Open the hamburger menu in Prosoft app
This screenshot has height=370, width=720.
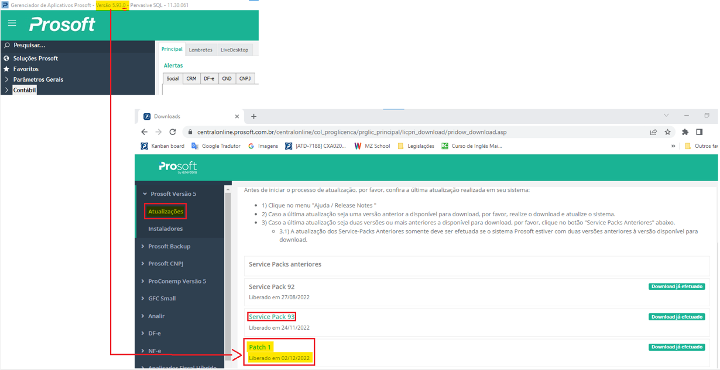[x=12, y=23]
